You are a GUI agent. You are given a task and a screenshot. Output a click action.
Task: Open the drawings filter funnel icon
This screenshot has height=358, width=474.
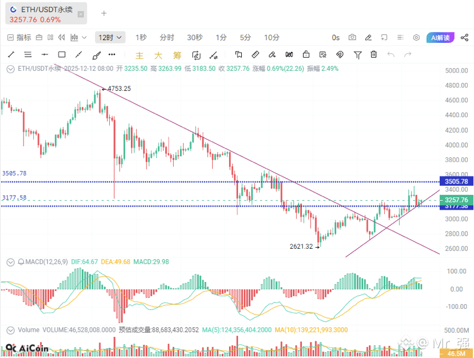coord(357,55)
